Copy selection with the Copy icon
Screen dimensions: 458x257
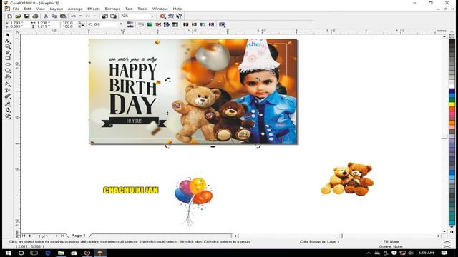[x=54, y=16]
